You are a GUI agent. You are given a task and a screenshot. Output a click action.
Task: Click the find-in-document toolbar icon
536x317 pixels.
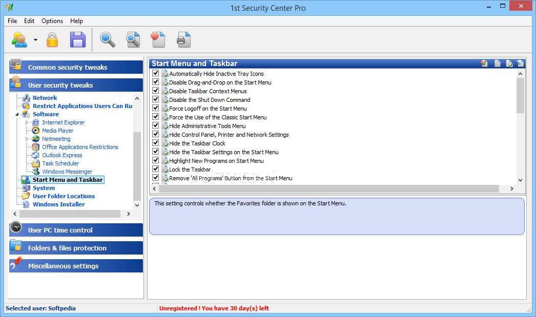point(133,39)
